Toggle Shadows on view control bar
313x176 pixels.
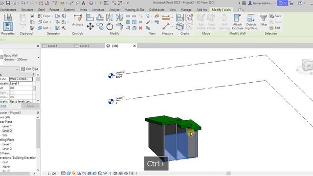(79, 173)
